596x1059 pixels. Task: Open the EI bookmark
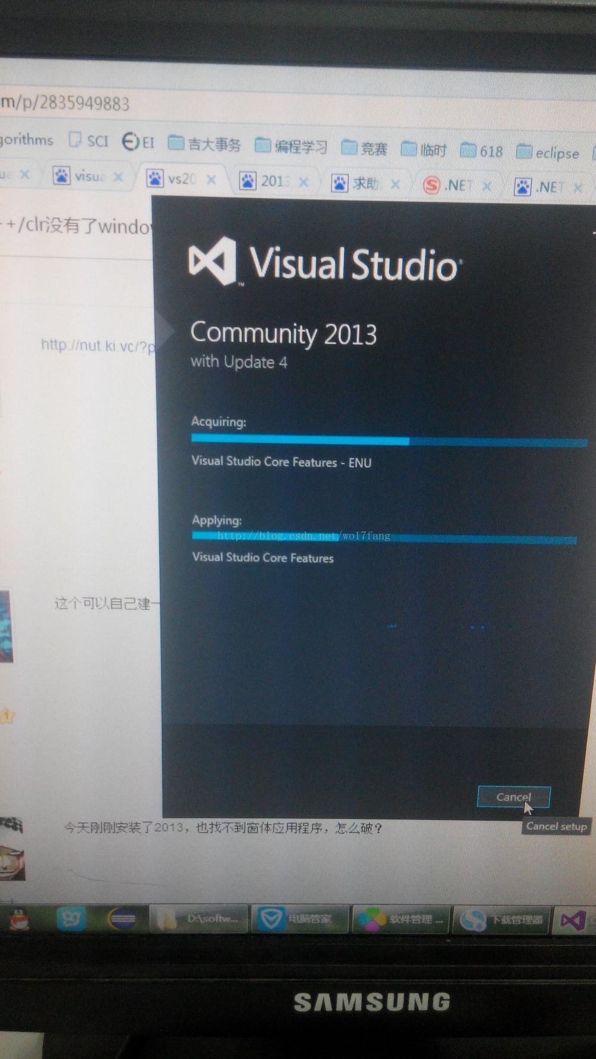[x=138, y=142]
